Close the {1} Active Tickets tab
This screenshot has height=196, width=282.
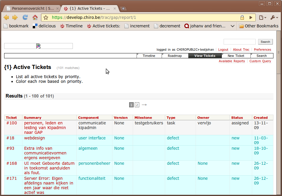click(x=114, y=9)
